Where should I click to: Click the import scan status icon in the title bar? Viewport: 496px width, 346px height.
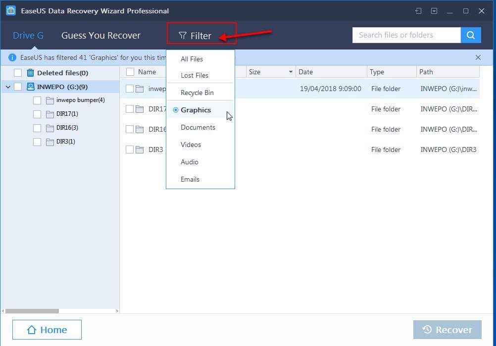418,11
